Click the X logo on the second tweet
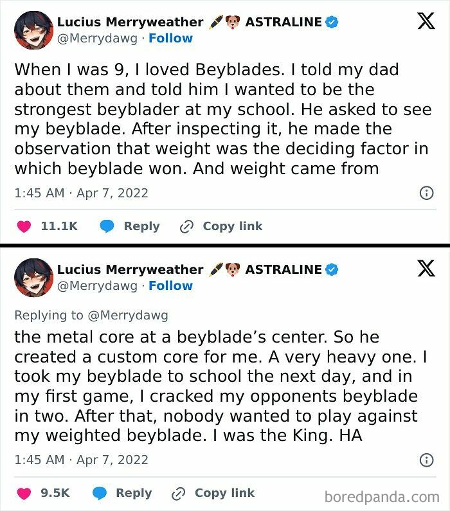 [426, 269]
